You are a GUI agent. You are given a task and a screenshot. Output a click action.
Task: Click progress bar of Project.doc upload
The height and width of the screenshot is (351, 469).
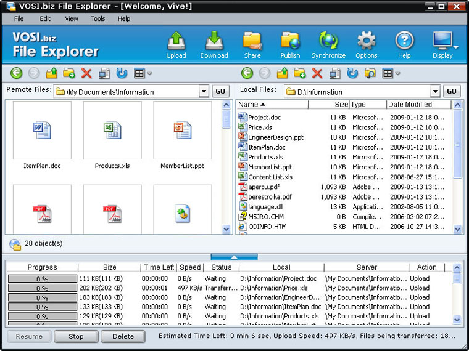pos(42,279)
